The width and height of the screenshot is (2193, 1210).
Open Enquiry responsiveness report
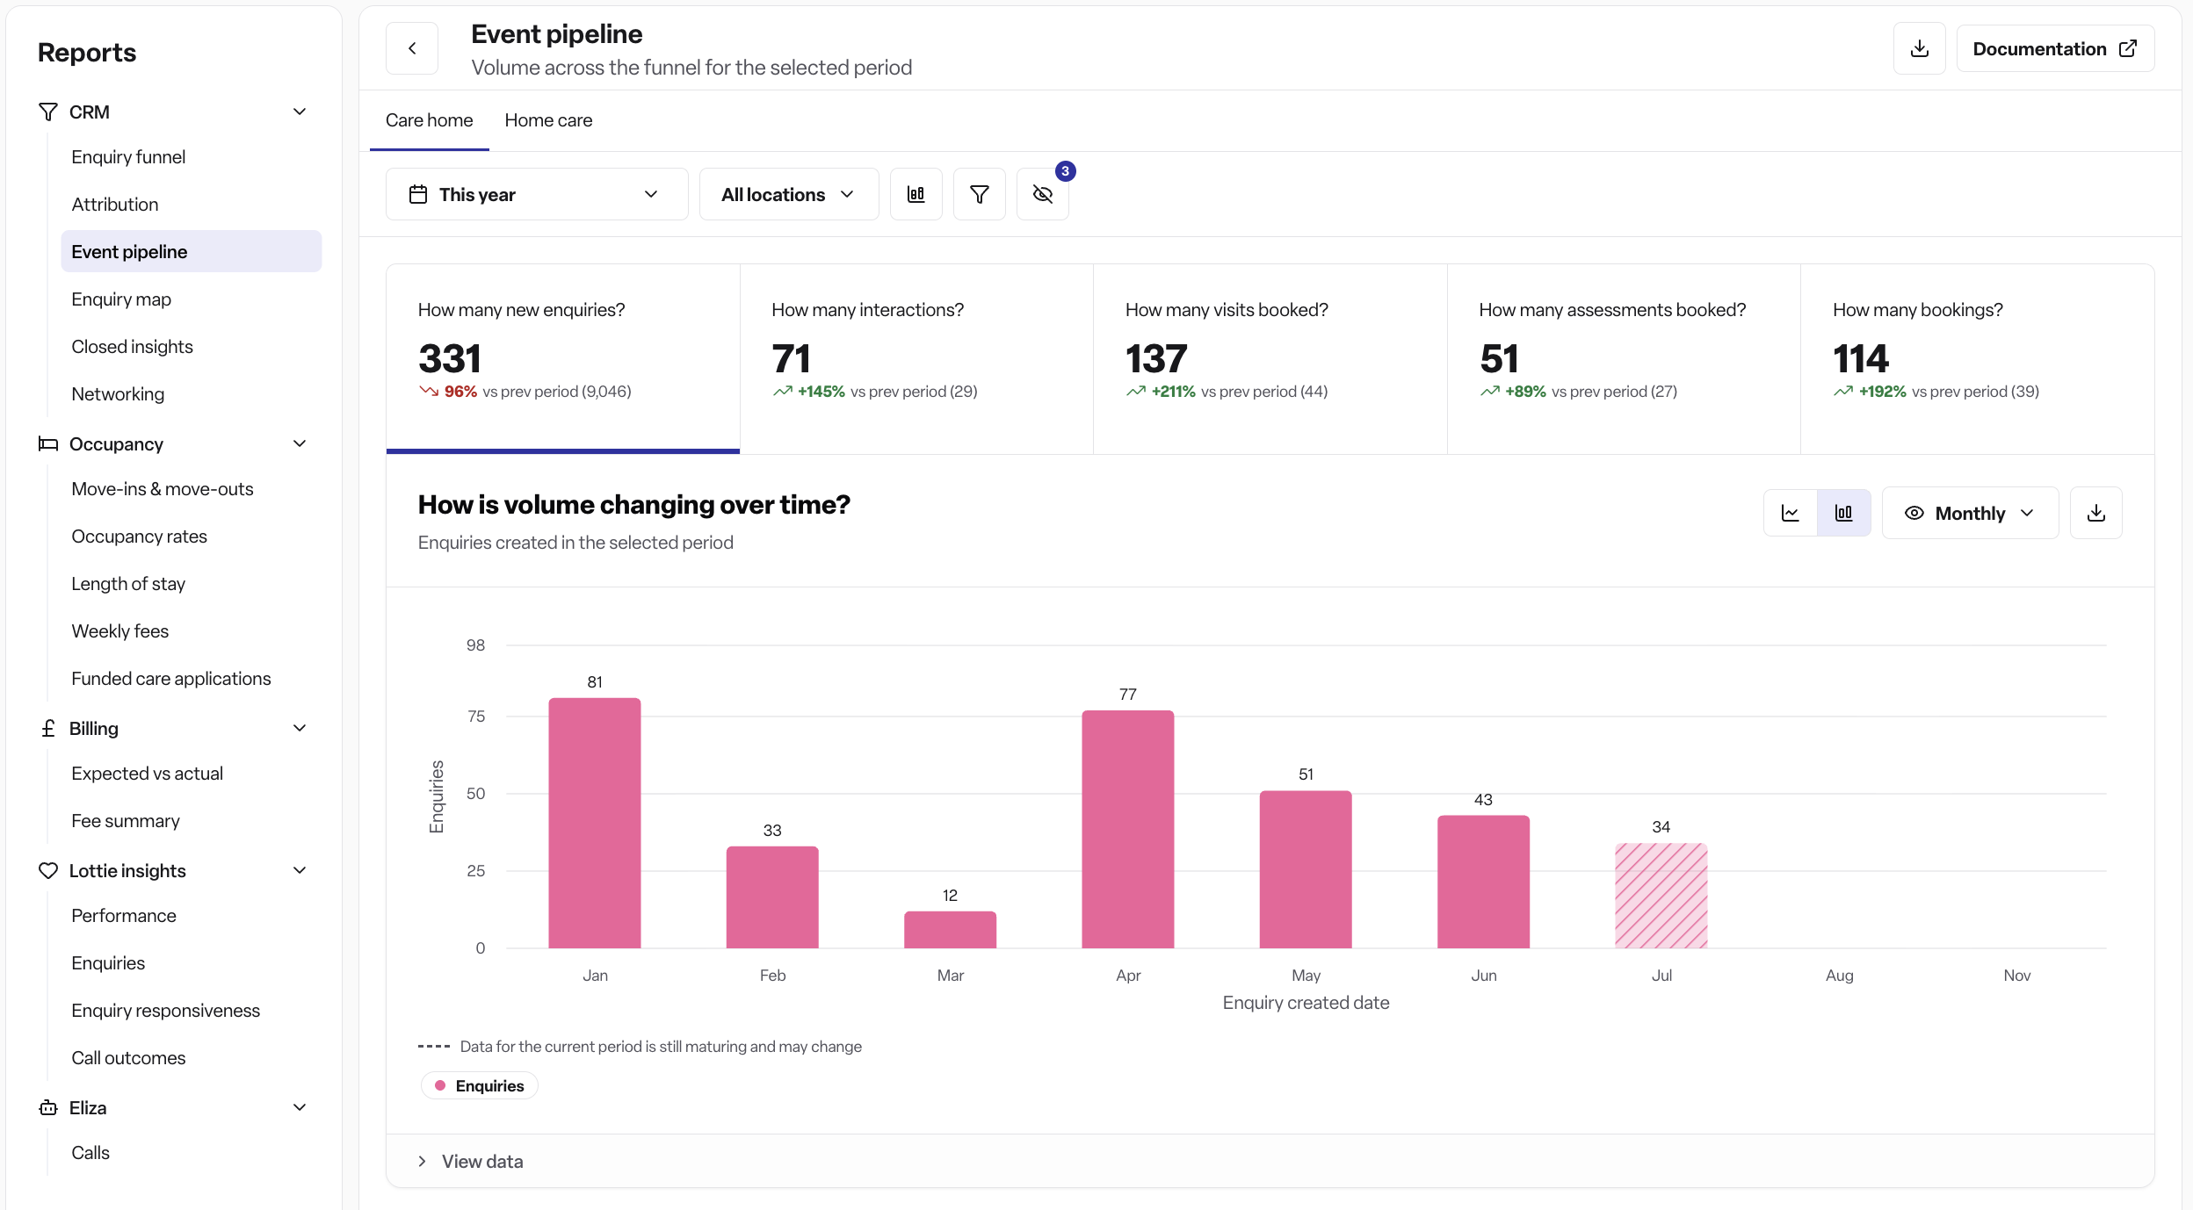point(192,1011)
